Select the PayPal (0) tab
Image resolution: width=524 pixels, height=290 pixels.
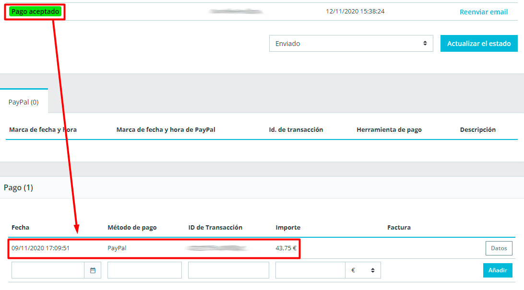24,102
